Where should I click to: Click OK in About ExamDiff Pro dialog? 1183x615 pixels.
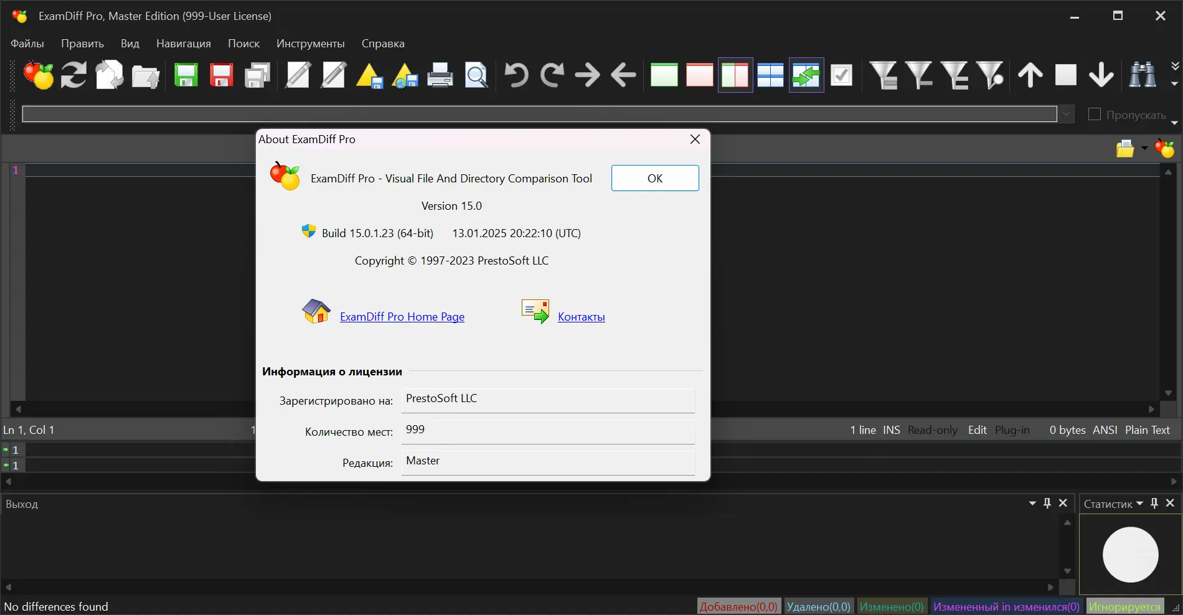[x=655, y=178]
